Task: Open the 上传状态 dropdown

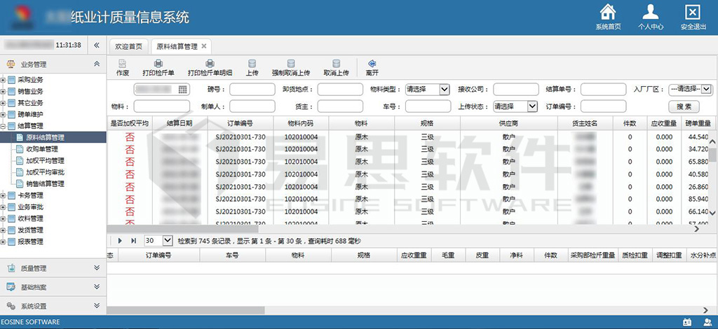Action: [x=532, y=106]
